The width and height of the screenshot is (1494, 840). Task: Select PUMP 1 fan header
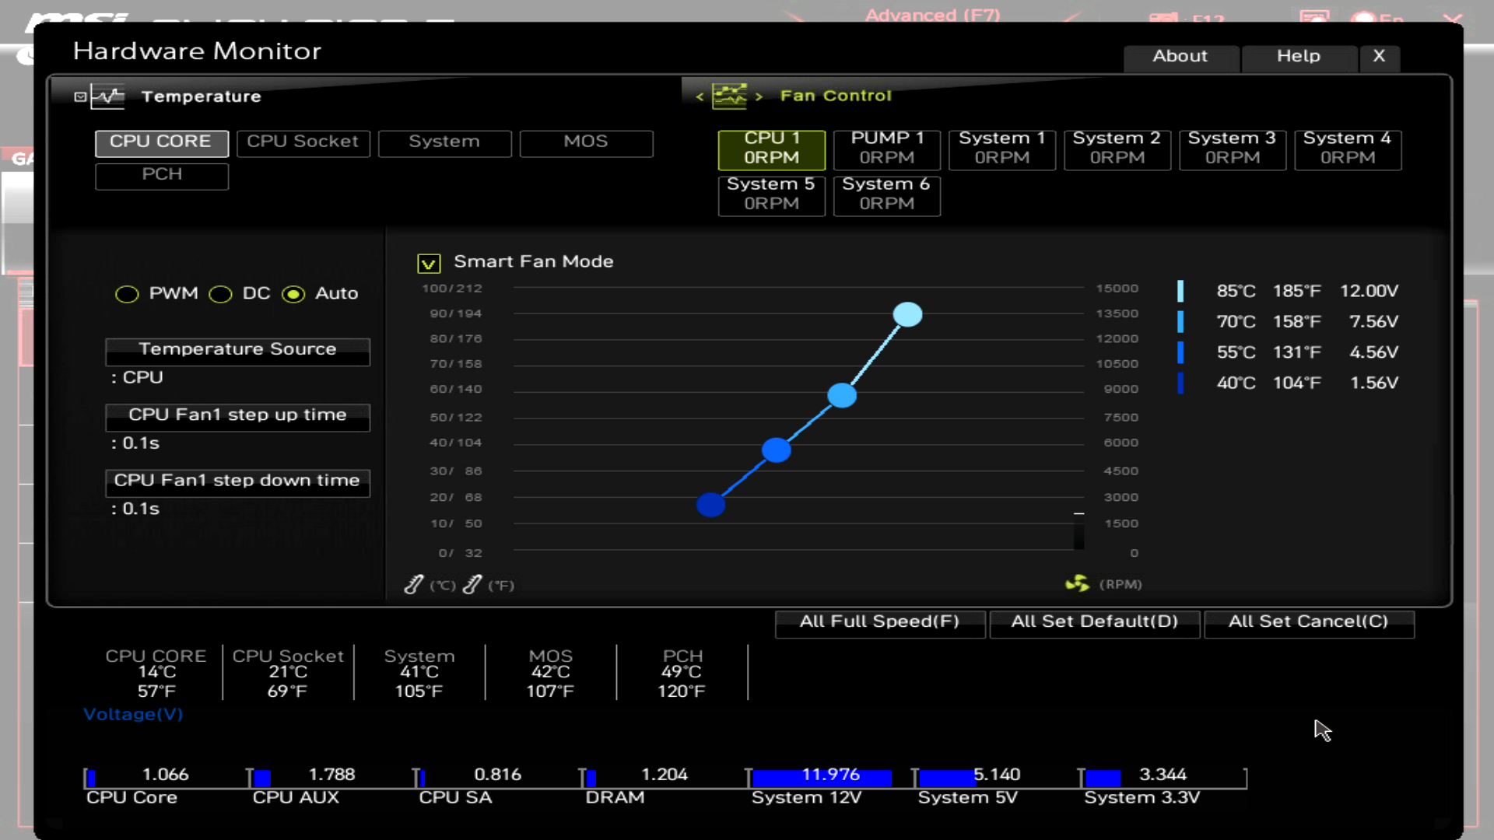click(886, 147)
